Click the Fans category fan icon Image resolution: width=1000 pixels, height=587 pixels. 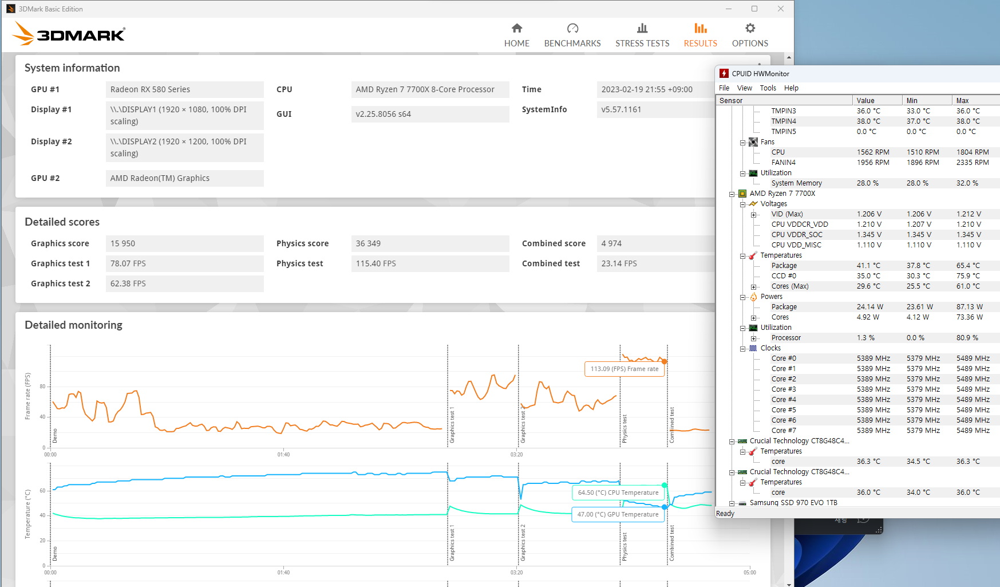pyautogui.click(x=753, y=142)
